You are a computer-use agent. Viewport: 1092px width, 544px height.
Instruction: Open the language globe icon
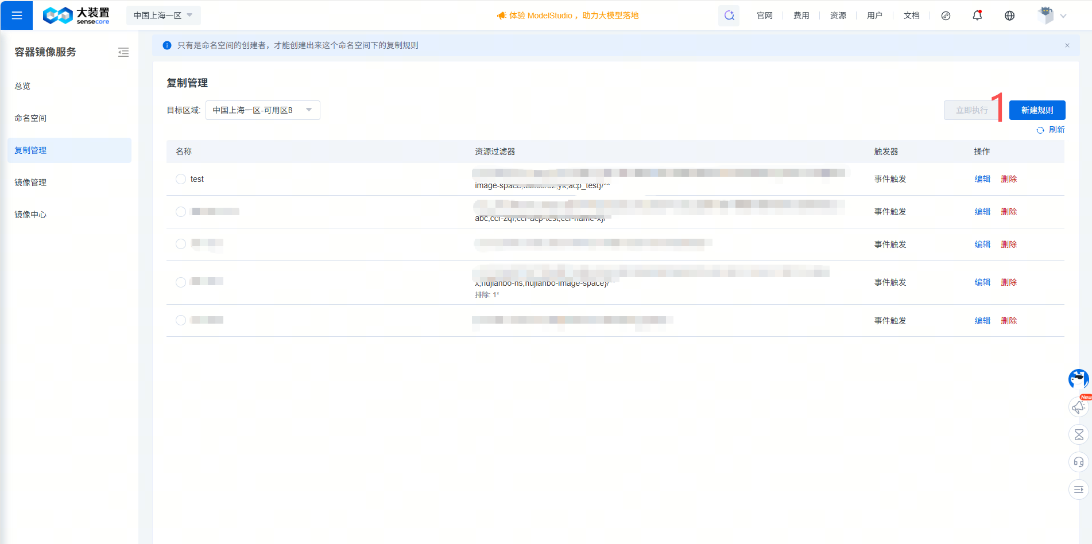(1009, 15)
